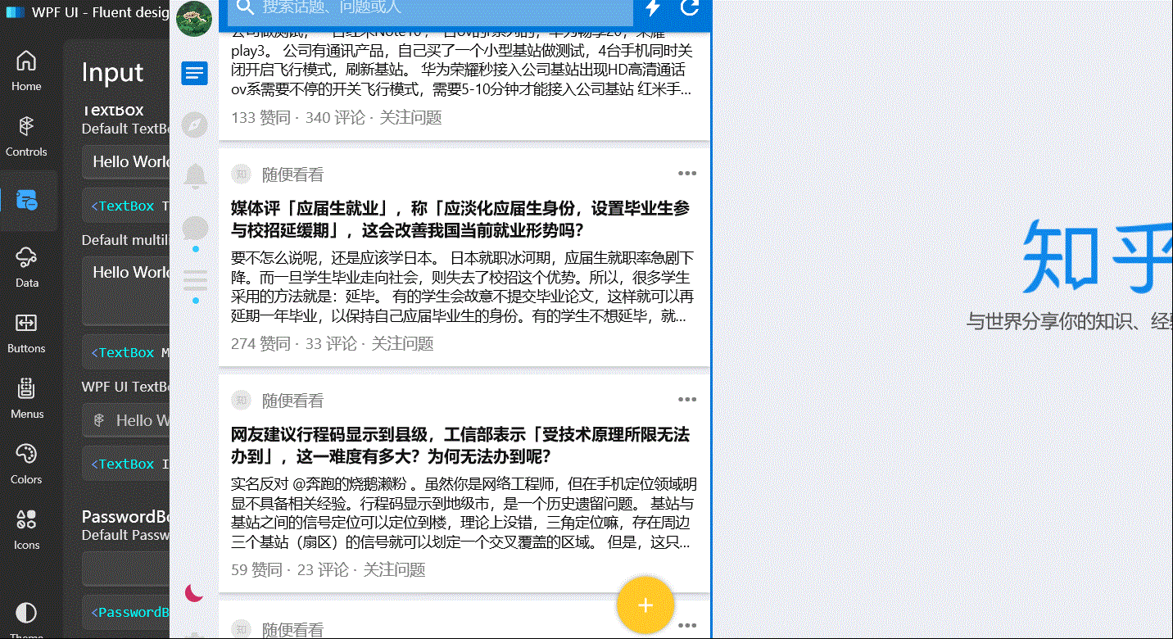Click the 59 赞同 upvote count
This screenshot has height=639, width=1173.
coord(256,570)
